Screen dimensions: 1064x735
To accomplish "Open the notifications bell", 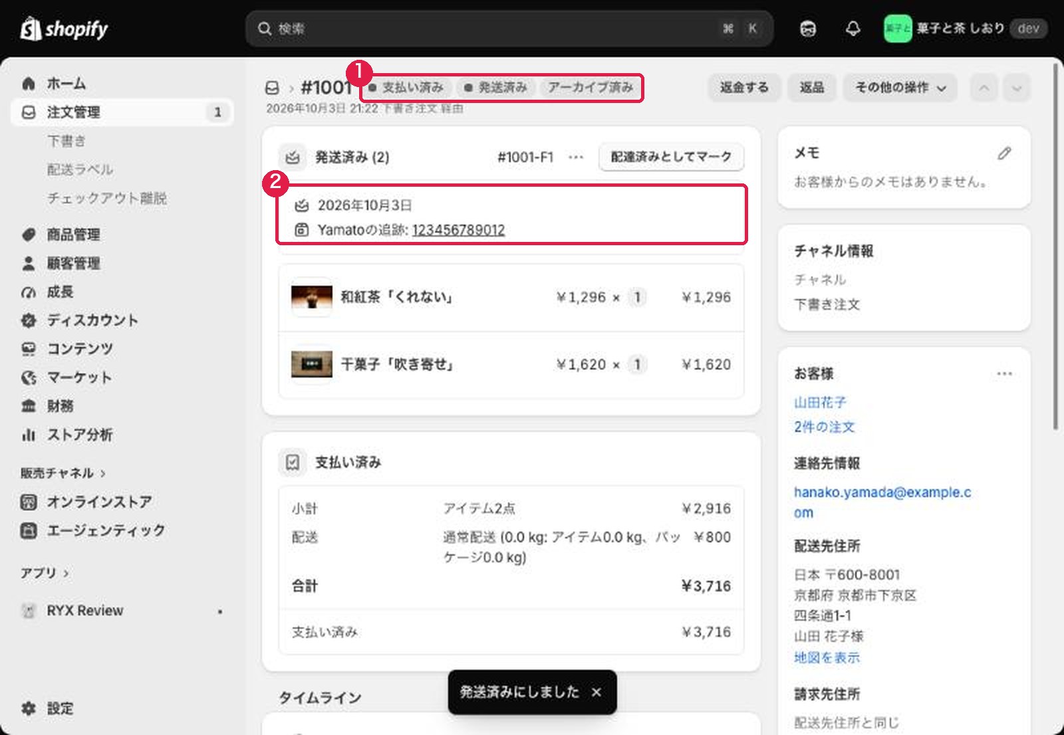I will 853,29.
